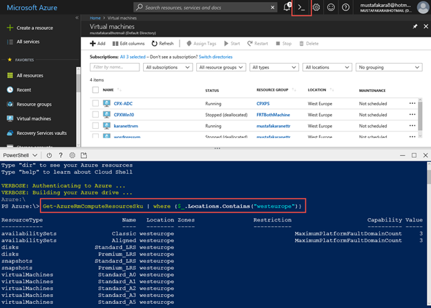
Task: Open All services in sidebar
Action: click(x=23, y=42)
